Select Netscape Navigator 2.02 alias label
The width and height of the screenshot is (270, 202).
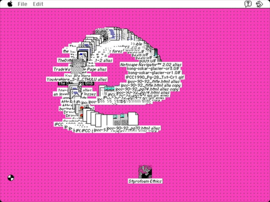[x=151, y=64]
